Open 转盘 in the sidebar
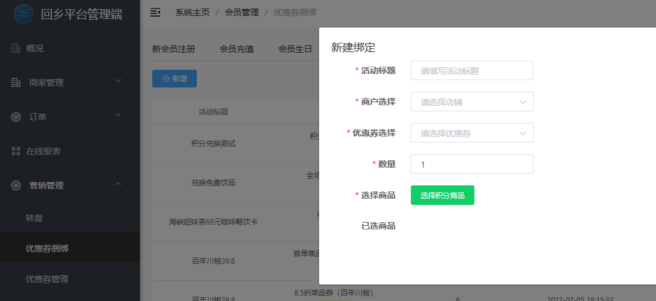Screen dimensions: 656x301 click(x=34, y=218)
